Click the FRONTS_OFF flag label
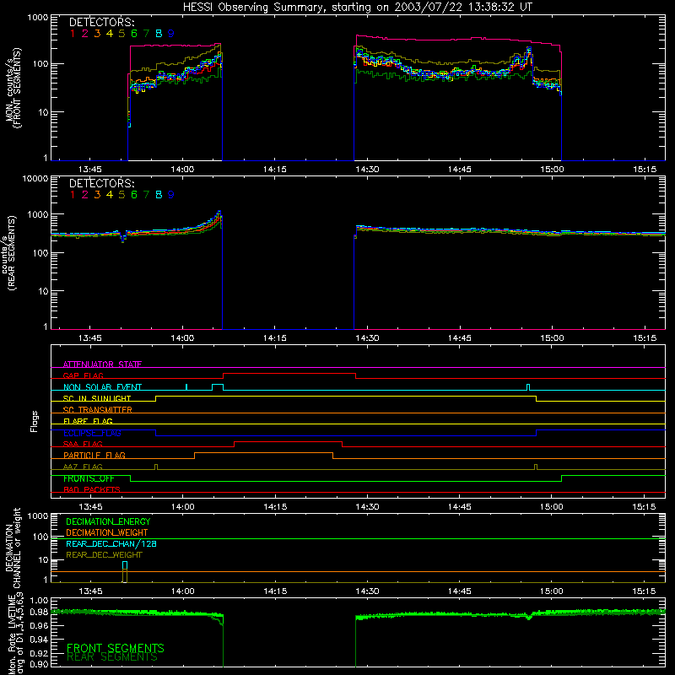The width and height of the screenshot is (675, 675). click(x=89, y=478)
